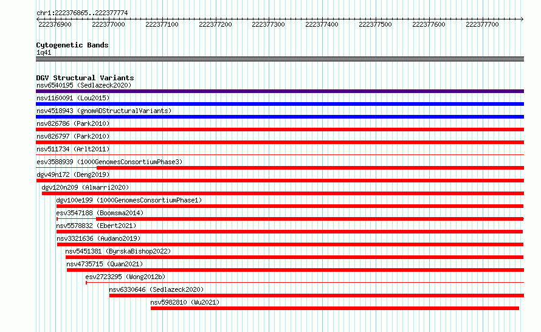Click ruler position 222377400
Viewport: 541px width, 332px height.
click(x=322, y=24)
